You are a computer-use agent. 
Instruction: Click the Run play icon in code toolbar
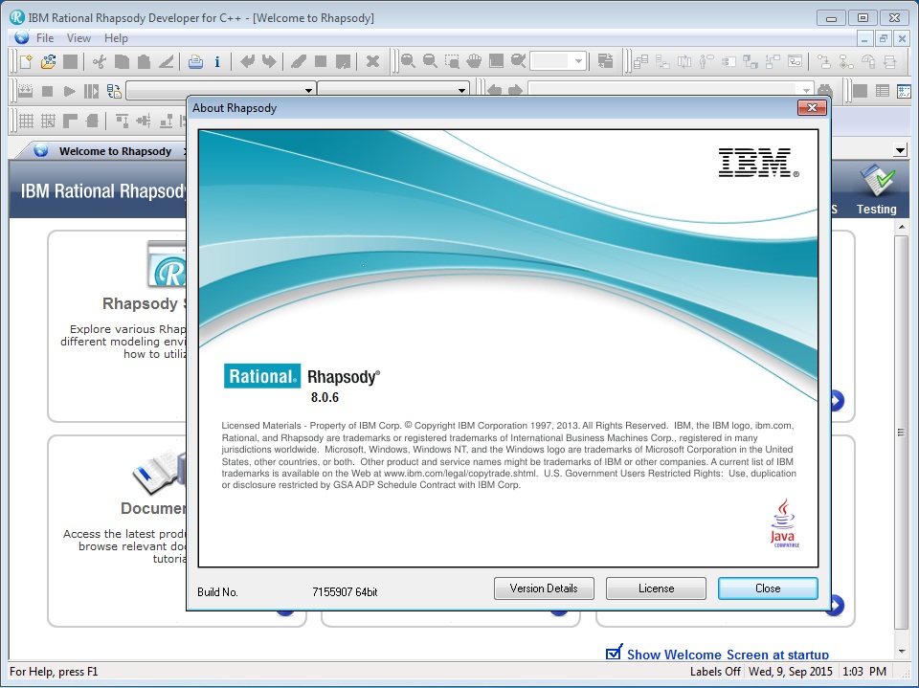[69, 91]
